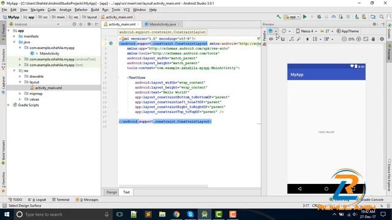This screenshot has width=392, height=220.
Task: Toggle the Captures tool window
Action: 3,85
